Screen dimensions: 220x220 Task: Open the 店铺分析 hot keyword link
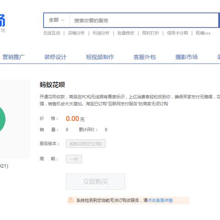coord(76,33)
